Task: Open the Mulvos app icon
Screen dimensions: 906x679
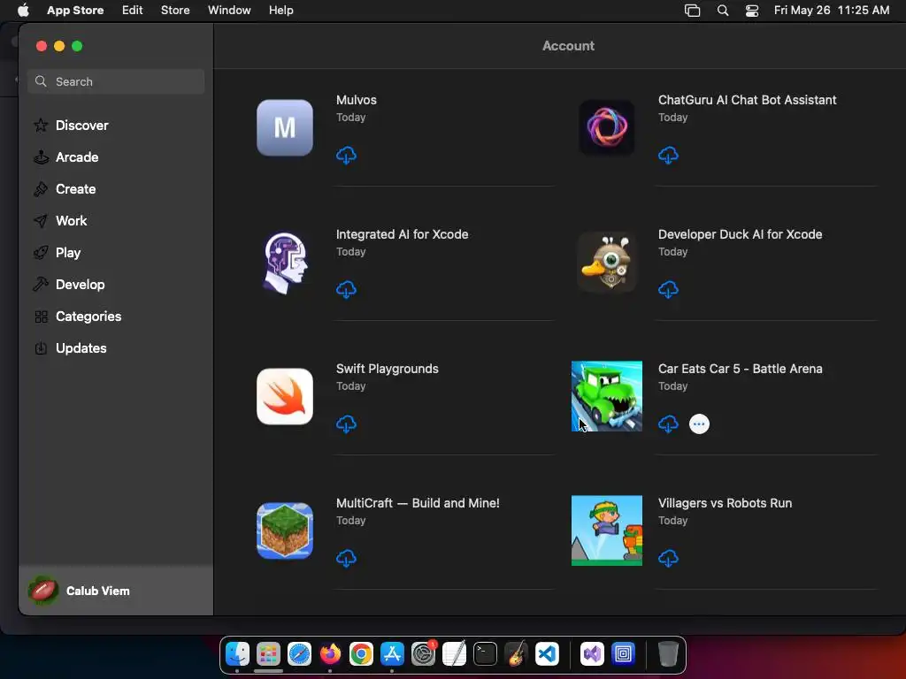Action: (285, 127)
